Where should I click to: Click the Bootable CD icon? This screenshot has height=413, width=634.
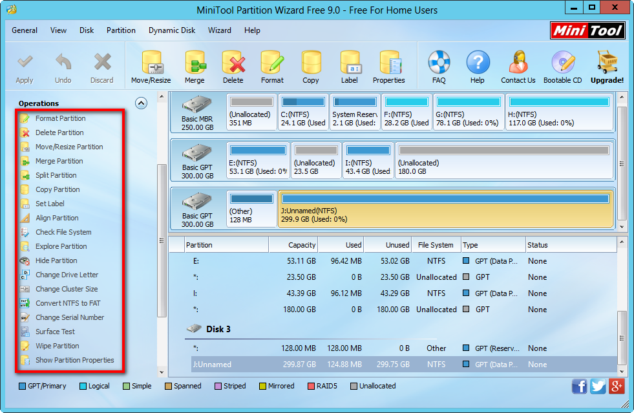tap(563, 62)
